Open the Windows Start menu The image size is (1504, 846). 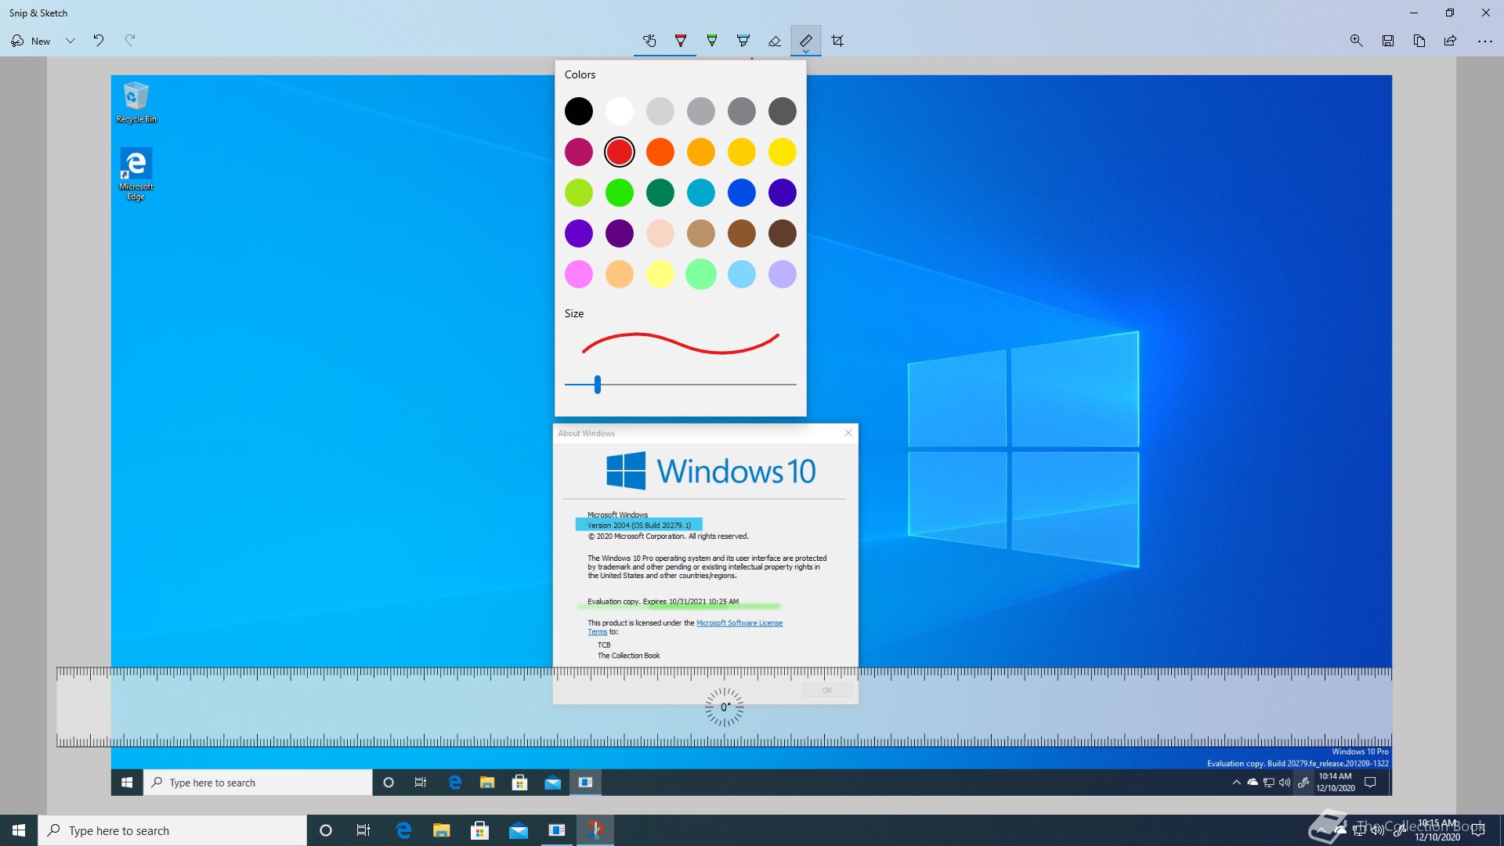point(19,830)
